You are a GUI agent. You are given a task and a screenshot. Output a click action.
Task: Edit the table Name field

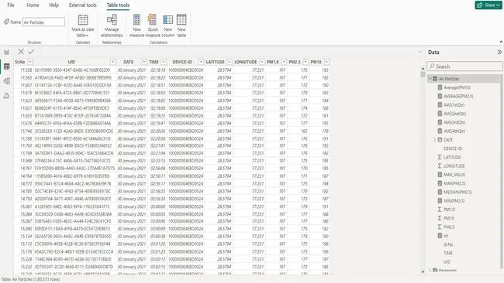tap(43, 22)
